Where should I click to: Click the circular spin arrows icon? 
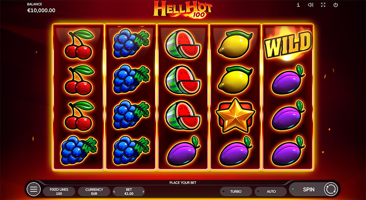coord(331,189)
